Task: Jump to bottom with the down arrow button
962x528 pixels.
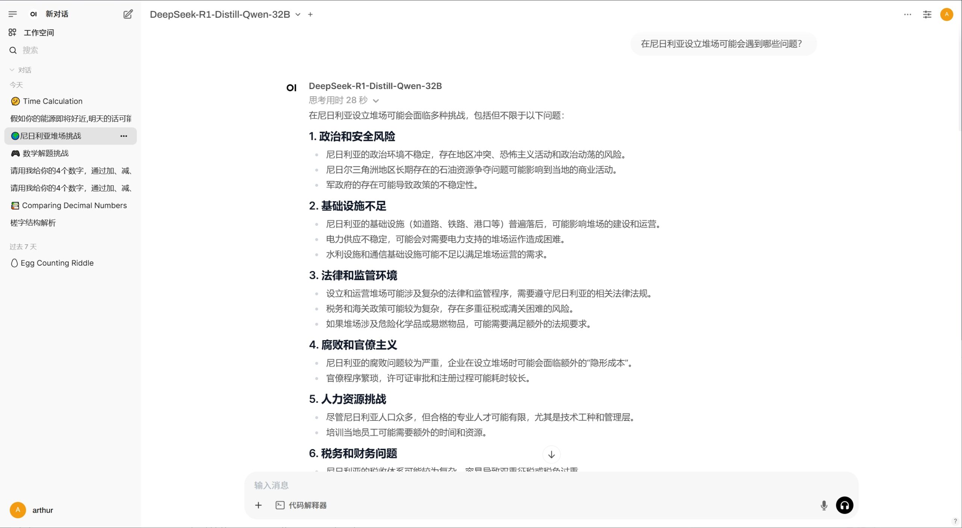Action: click(x=551, y=455)
